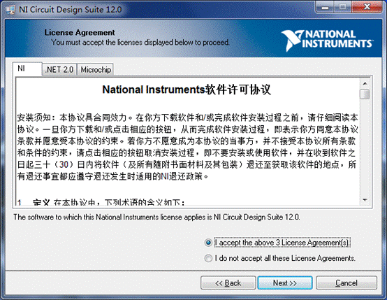Click the installer icon in the title bar

click(10, 9)
